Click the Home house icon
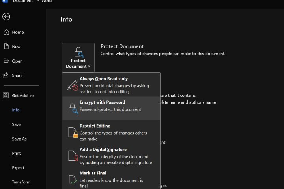 tap(6, 32)
